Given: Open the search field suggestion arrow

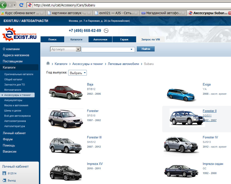Looking at the screenshot, I should (x=132, y=50).
